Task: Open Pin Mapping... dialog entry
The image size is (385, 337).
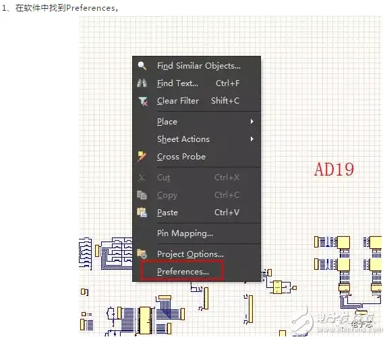Action: pos(196,233)
